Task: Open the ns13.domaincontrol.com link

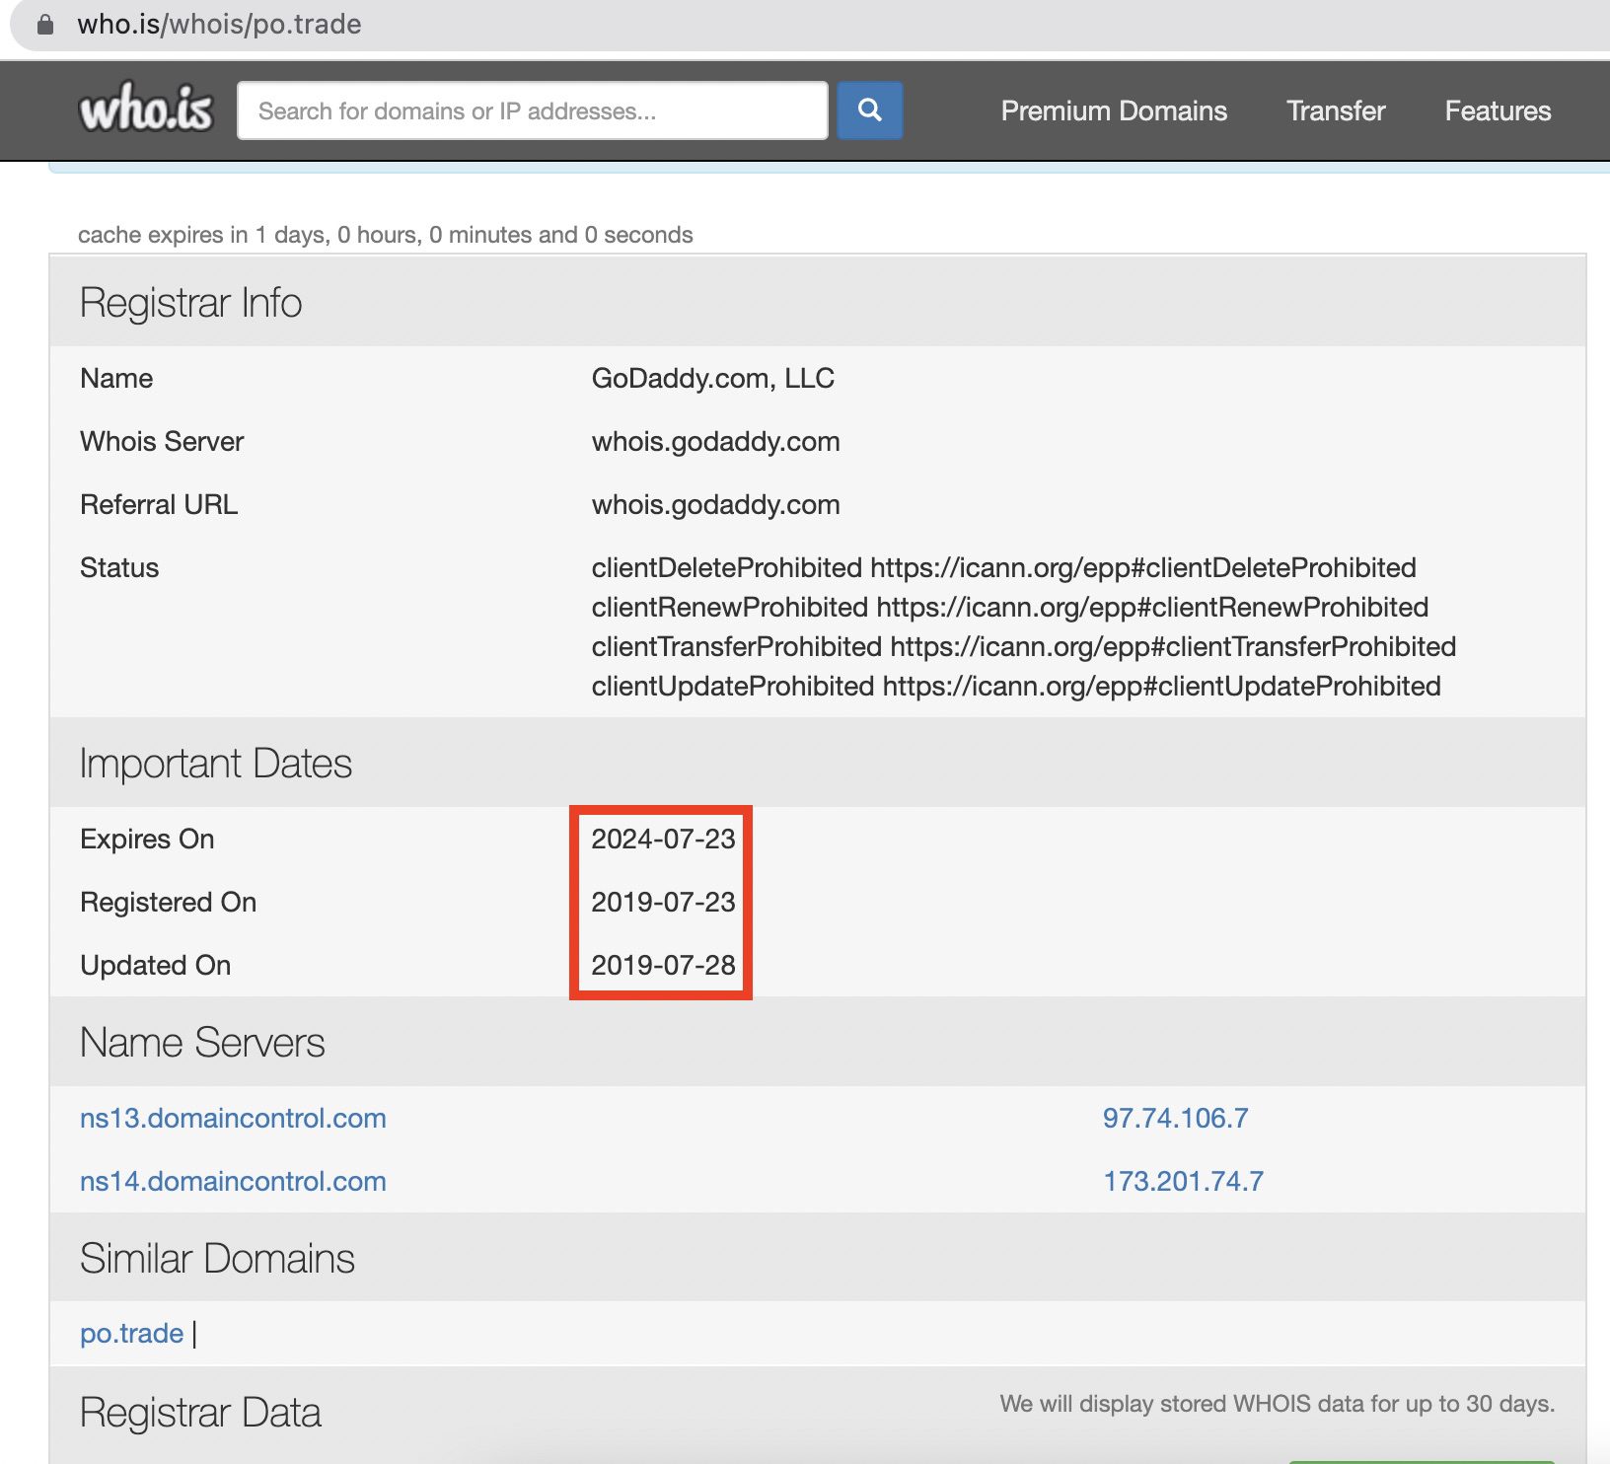Action: [x=233, y=1118]
